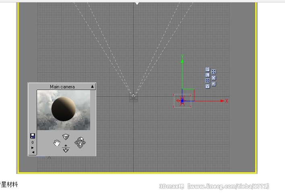The width and height of the screenshot is (285, 194).
Task: Select the resize gizmo tool icon
Action: [214, 84]
